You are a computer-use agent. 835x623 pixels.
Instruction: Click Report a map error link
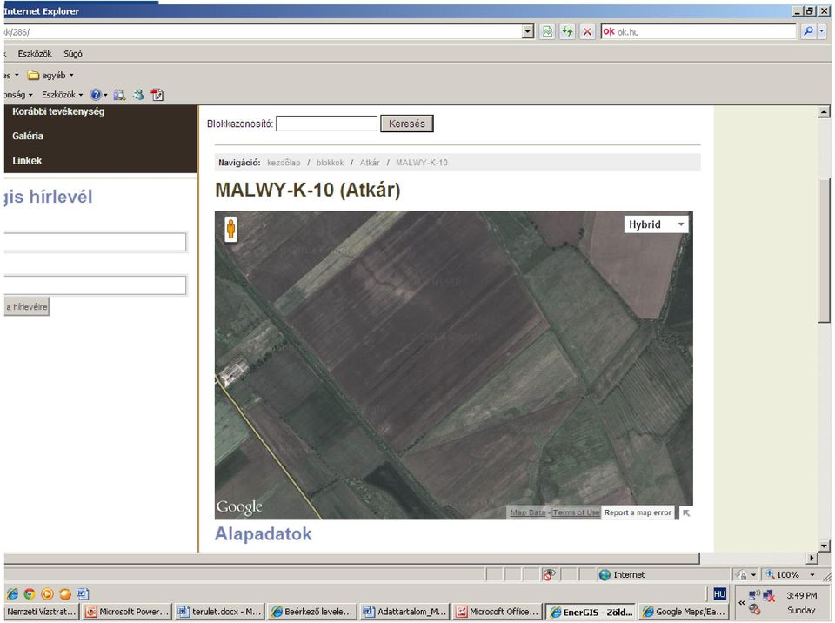pos(638,512)
